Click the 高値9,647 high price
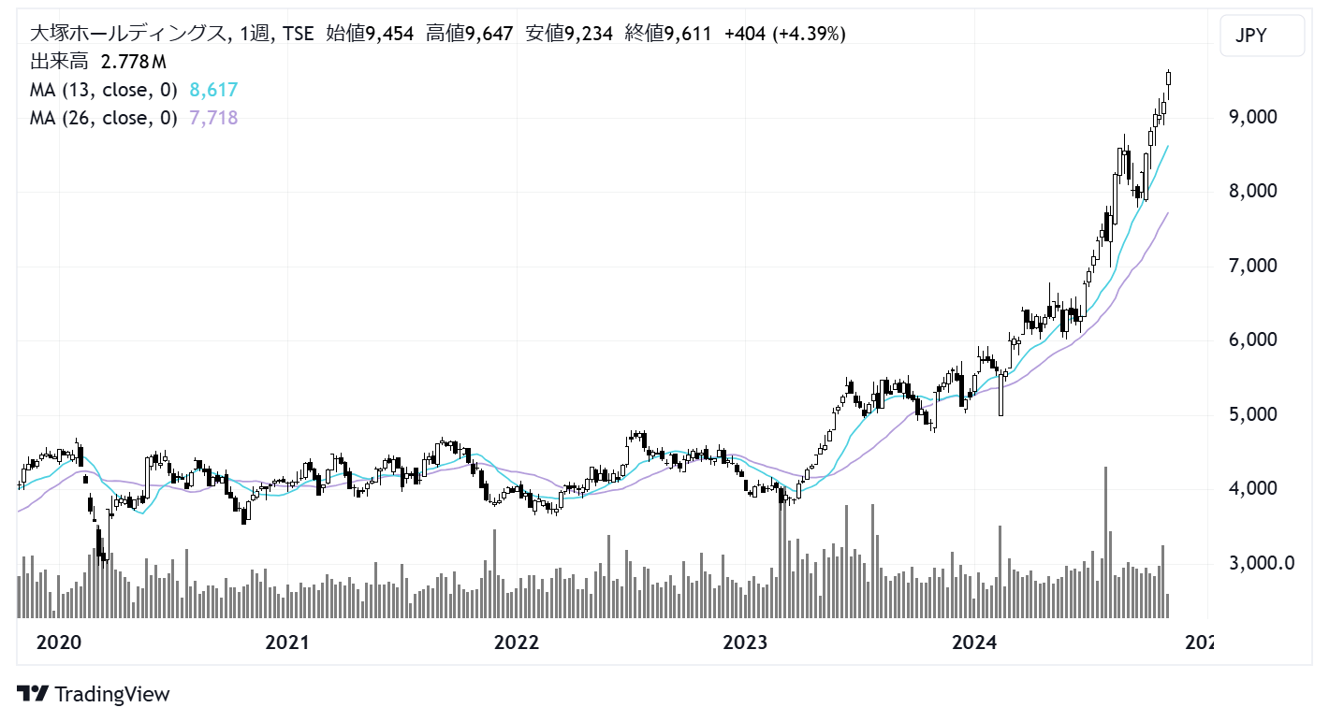 pos(469,35)
